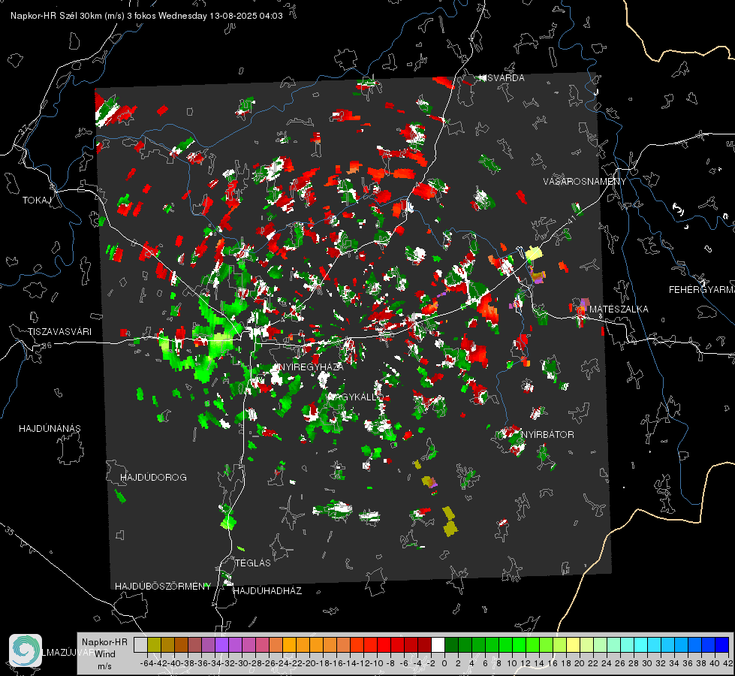Click the NYÍREGYHÁZA city label
The width and height of the screenshot is (735, 676).
[311, 367]
